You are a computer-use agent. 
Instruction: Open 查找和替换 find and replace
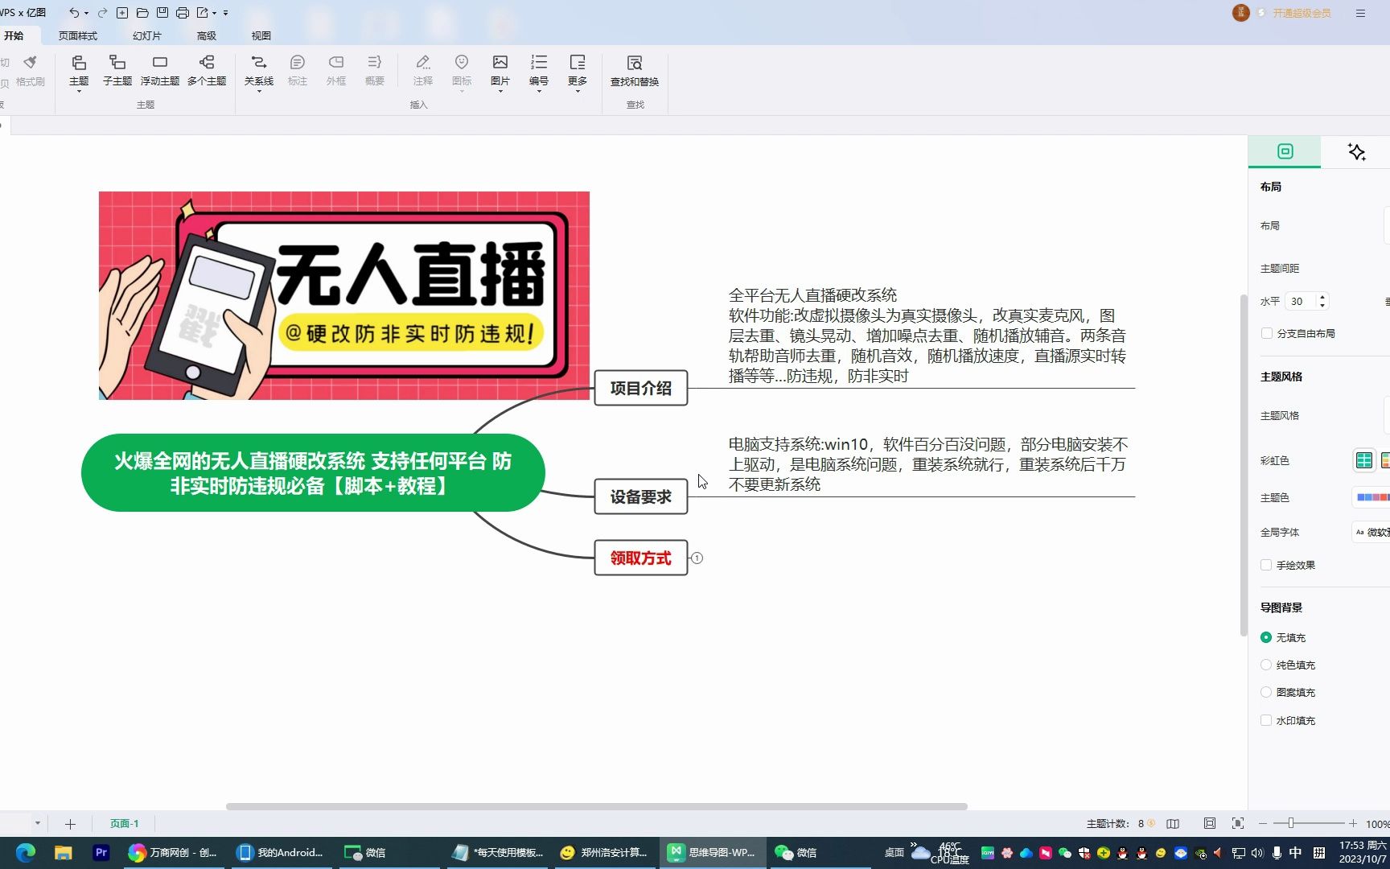pos(634,72)
